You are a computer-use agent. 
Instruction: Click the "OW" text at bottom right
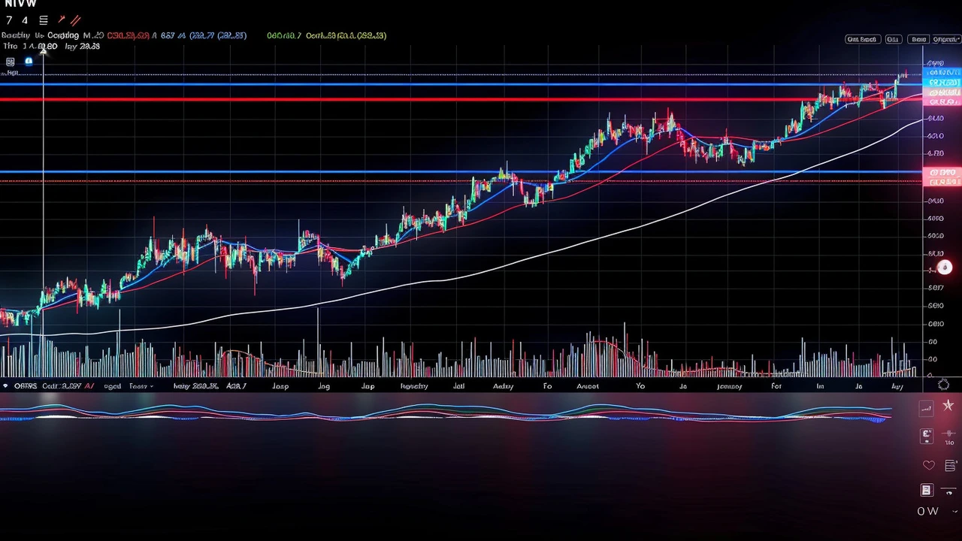927,511
